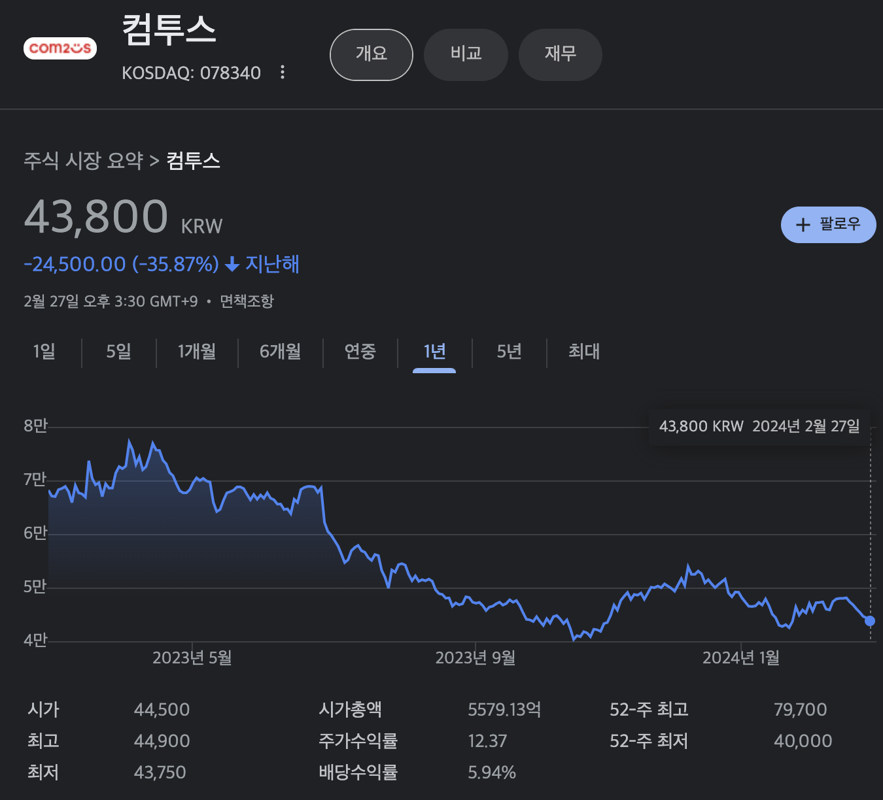Switch to the 비교 compare tab
The height and width of the screenshot is (800, 883).
pyautogui.click(x=466, y=55)
